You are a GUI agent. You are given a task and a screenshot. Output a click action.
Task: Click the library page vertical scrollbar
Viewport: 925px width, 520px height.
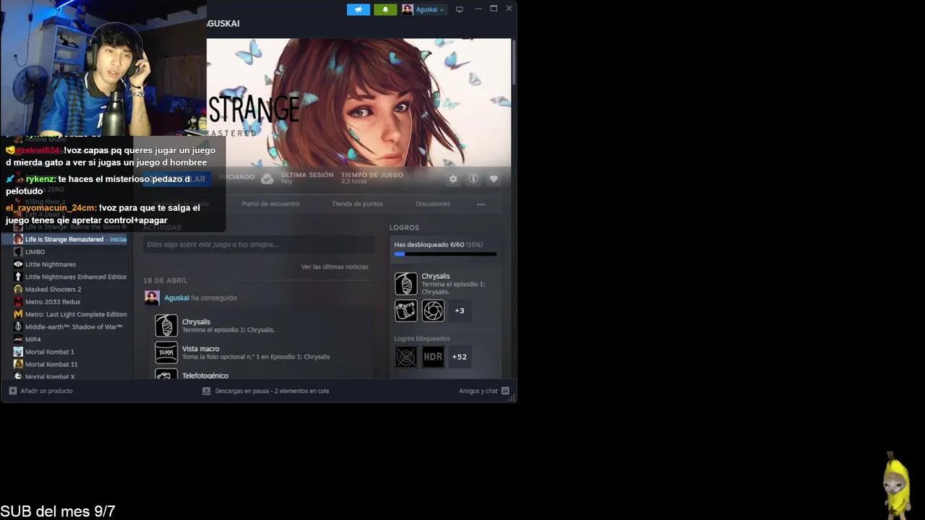pyautogui.click(x=514, y=64)
